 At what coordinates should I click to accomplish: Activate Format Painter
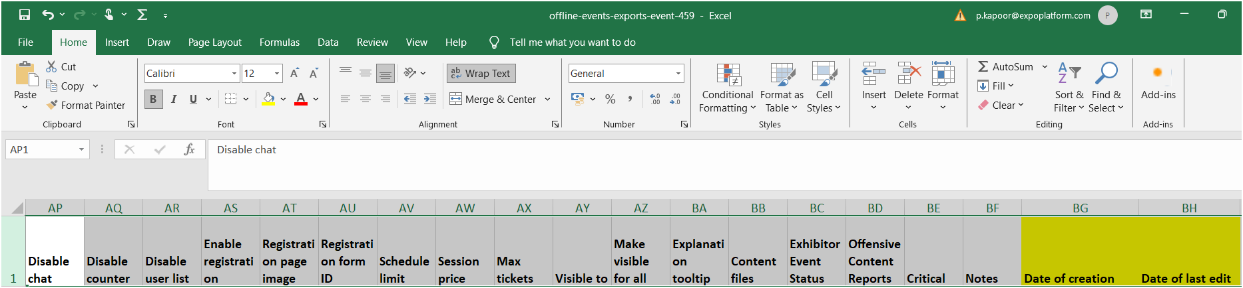pos(86,105)
